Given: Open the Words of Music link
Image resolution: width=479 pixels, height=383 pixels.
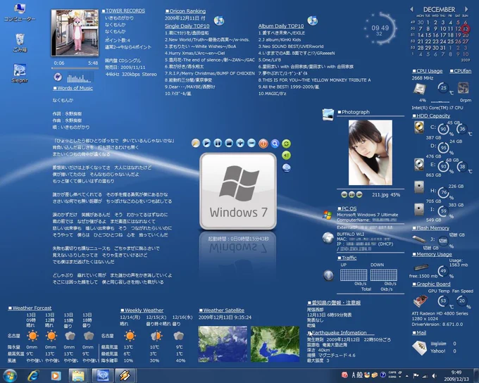Looking at the screenshot, I should point(73,88).
